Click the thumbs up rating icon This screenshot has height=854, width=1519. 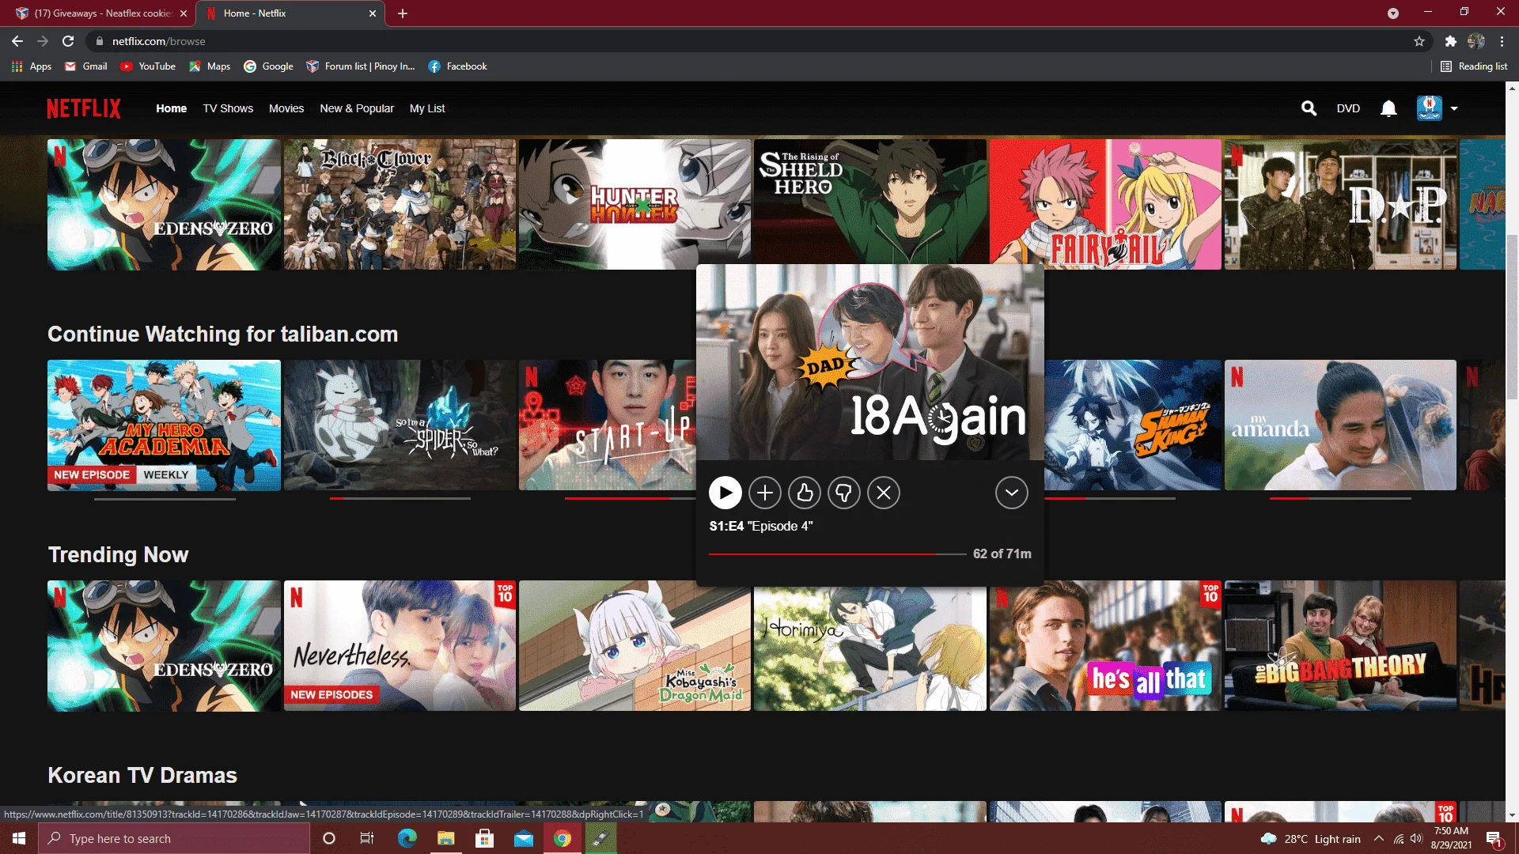point(805,493)
